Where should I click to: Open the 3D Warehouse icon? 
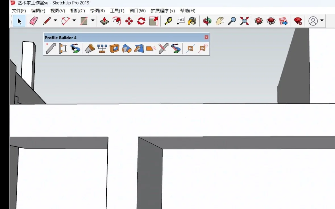pyautogui.click(x=259, y=21)
